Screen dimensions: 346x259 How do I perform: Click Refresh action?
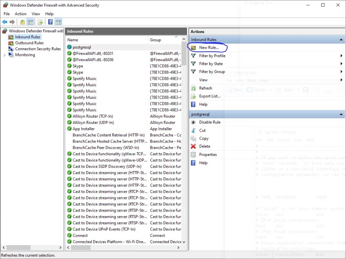coord(205,88)
